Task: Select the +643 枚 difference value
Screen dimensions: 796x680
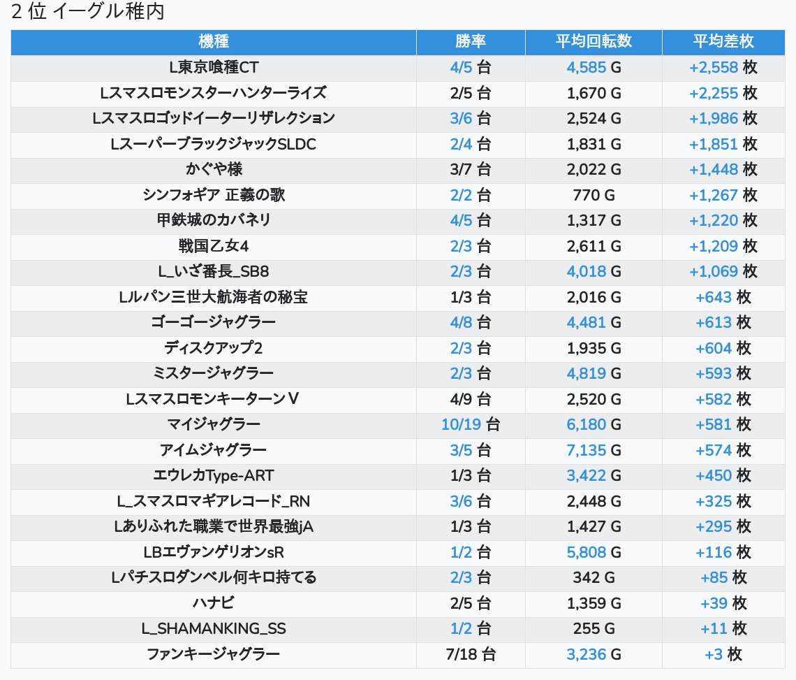Action: (x=723, y=297)
